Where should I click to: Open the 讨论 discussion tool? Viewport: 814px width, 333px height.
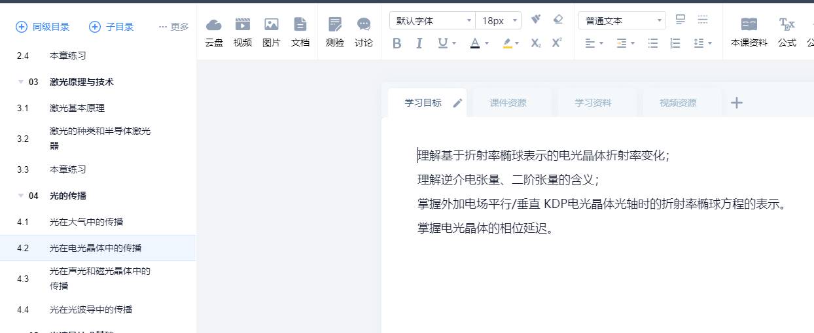pyautogui.click(x=363, y=26)
